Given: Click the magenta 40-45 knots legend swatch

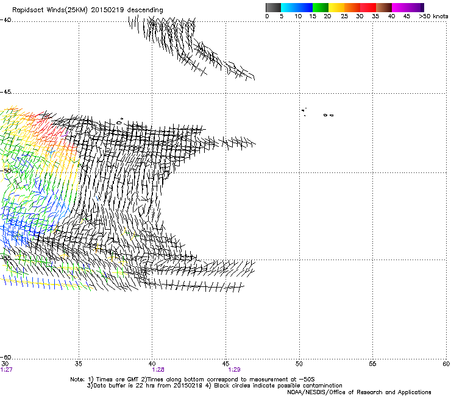Looking at the screenshot, I should tap(400, 7).
